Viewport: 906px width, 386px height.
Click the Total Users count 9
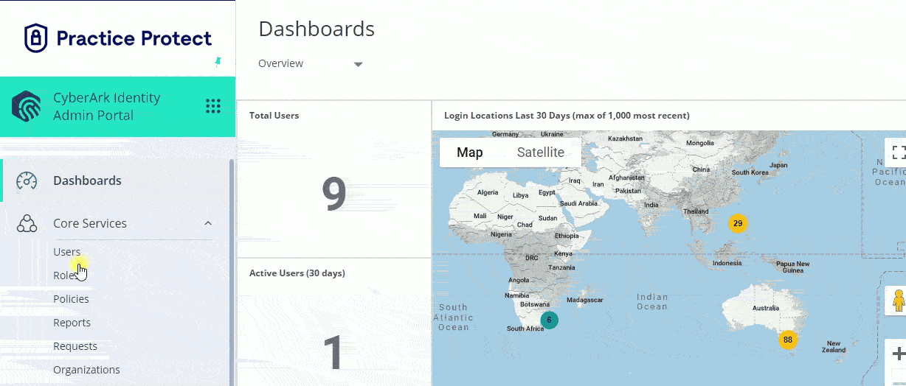click(x=334, y=193)
